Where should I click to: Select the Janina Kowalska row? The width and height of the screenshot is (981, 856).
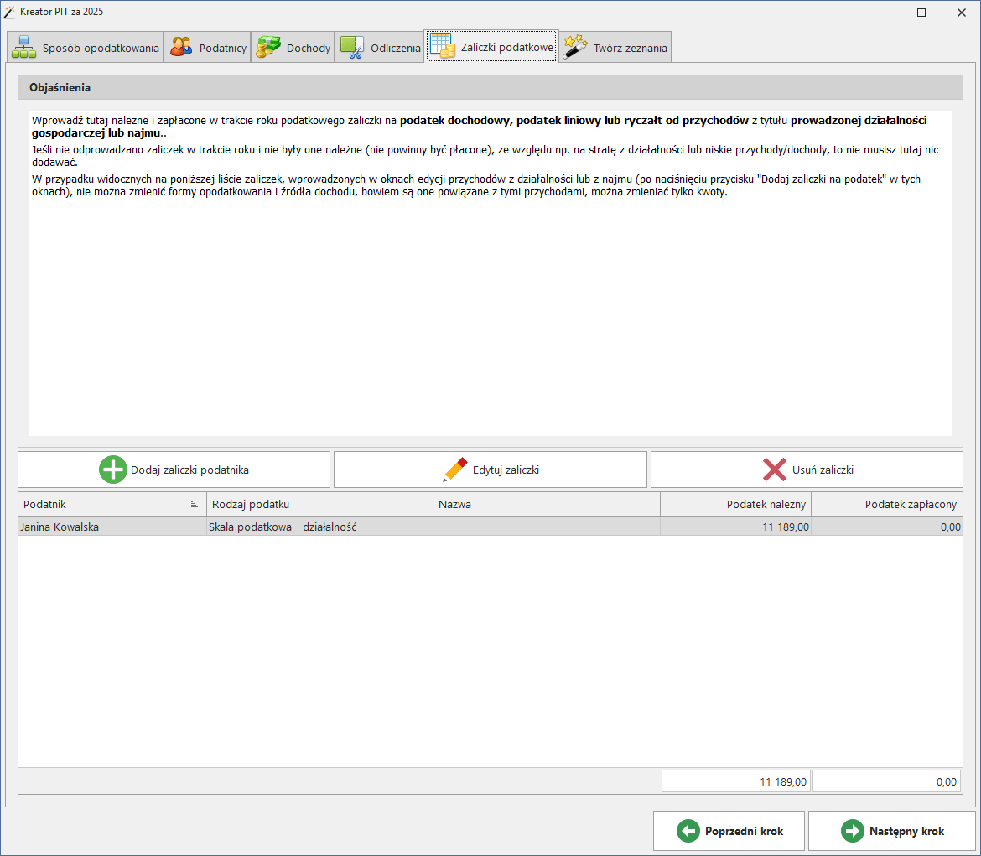point(490,527)
